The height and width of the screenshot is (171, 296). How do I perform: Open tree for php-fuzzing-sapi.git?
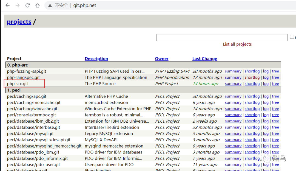pos(275,71)
